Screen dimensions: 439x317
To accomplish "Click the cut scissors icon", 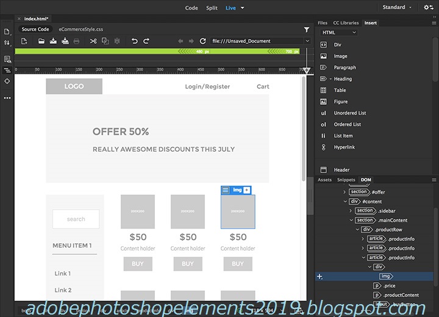I will tap(93, 41).
